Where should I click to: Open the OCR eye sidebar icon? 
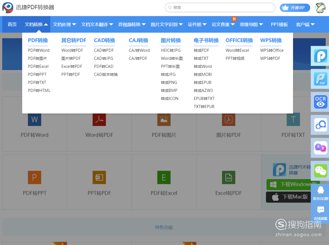click(x=320, y=102)
